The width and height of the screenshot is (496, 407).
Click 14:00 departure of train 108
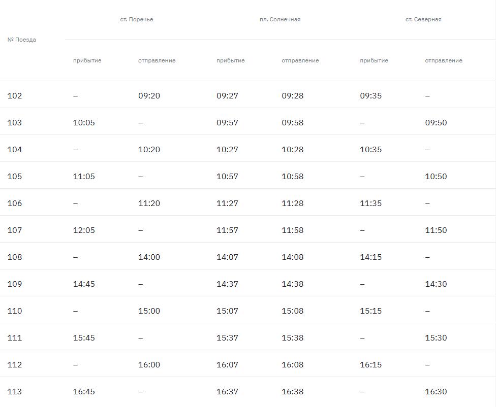pyautogui.click(x=149, y=257)
